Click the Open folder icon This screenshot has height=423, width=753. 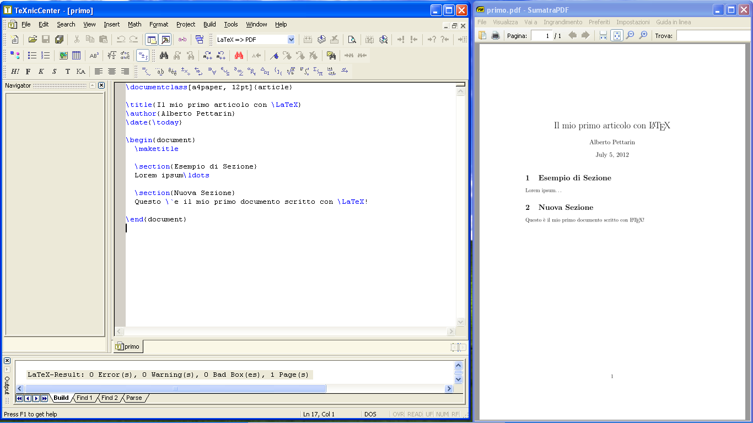tap(33, 40)
